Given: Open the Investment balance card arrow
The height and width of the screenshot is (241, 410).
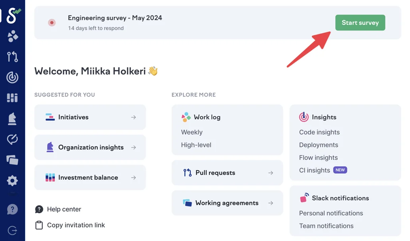Looking at the screenshot, I should [x=133, y=177].
